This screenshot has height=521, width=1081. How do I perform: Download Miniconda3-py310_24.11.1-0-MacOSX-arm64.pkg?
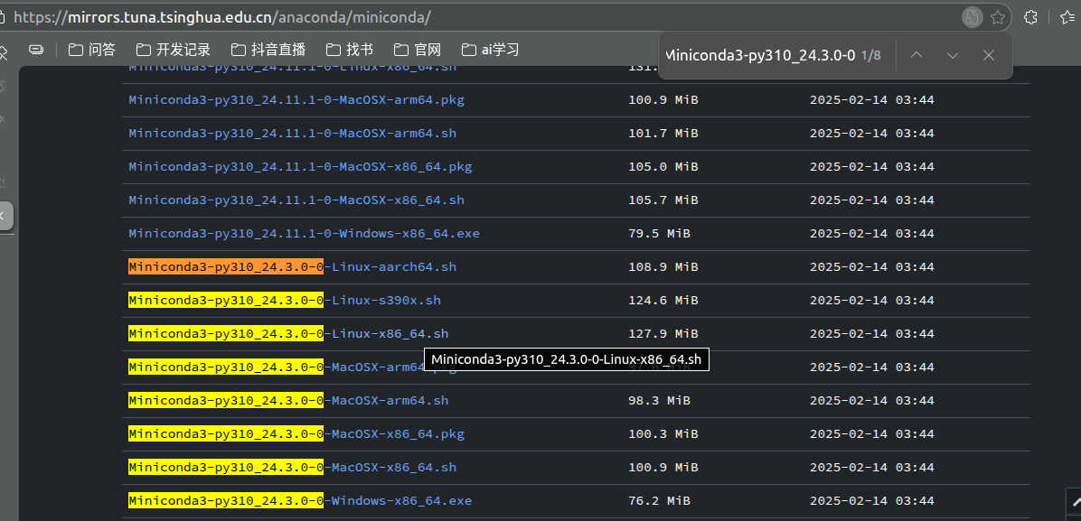(x=296, y=100)
